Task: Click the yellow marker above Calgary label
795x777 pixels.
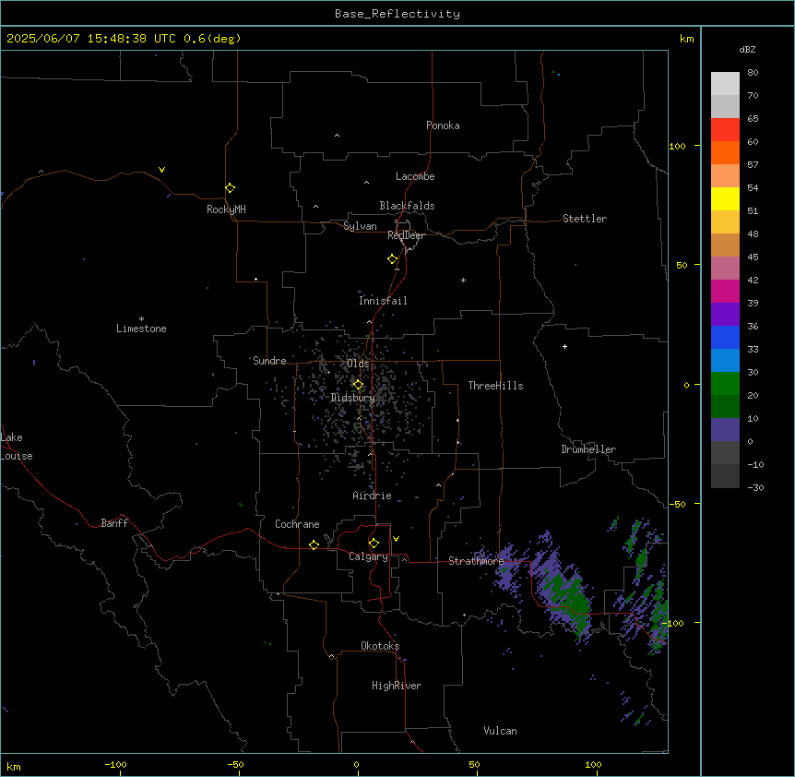Action: [x=374, y=544]
